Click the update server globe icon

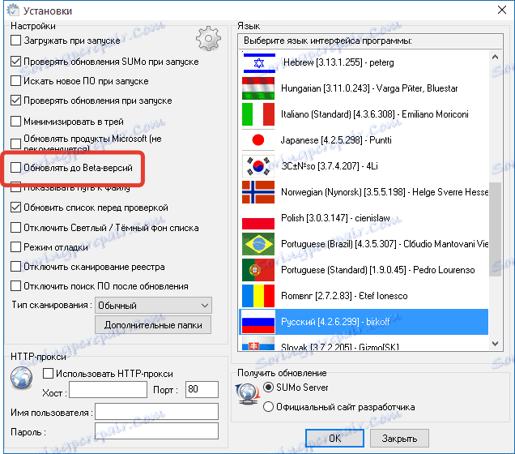click(x=248, y=394)
